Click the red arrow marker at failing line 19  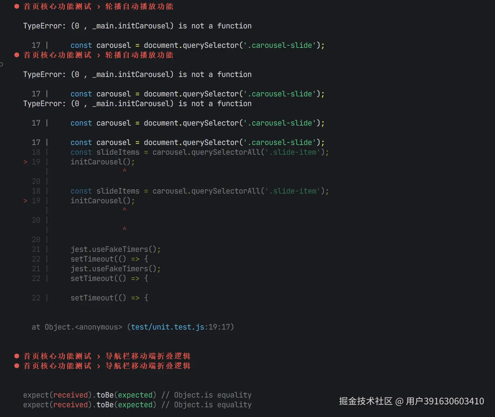[25, 162]
